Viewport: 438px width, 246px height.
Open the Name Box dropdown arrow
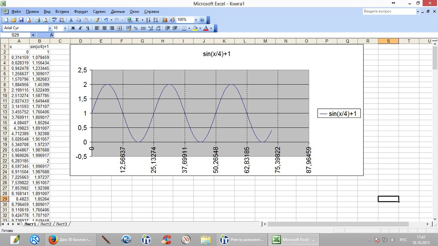coord(33,35)
